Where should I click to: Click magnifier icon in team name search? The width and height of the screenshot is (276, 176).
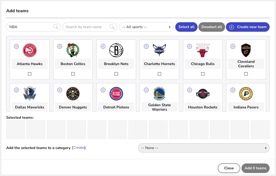tap(112, 26)
